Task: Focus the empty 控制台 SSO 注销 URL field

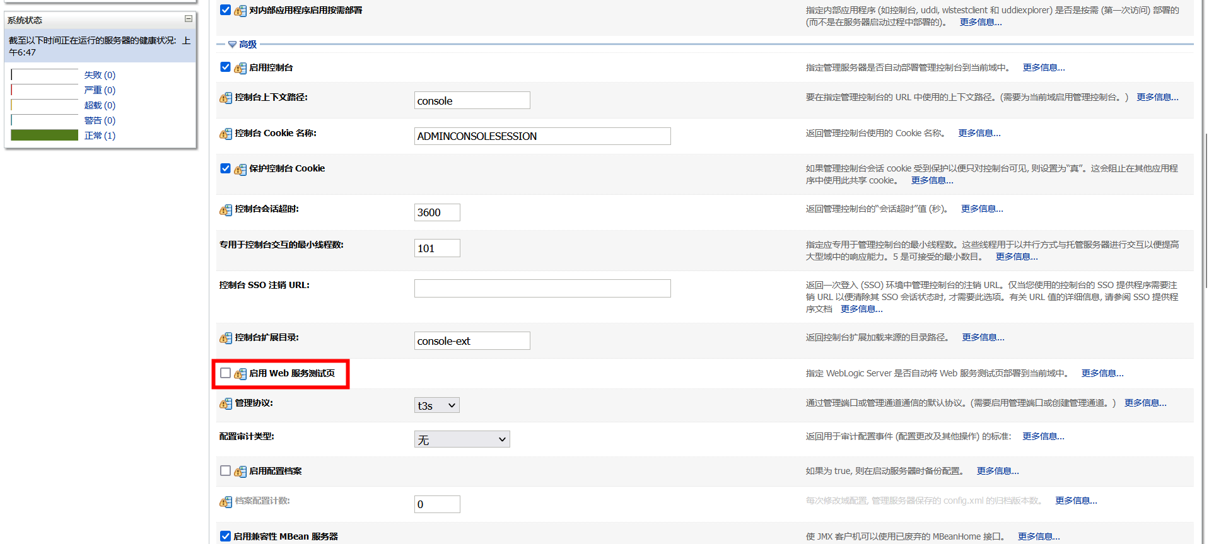Action: click(542, 289)
